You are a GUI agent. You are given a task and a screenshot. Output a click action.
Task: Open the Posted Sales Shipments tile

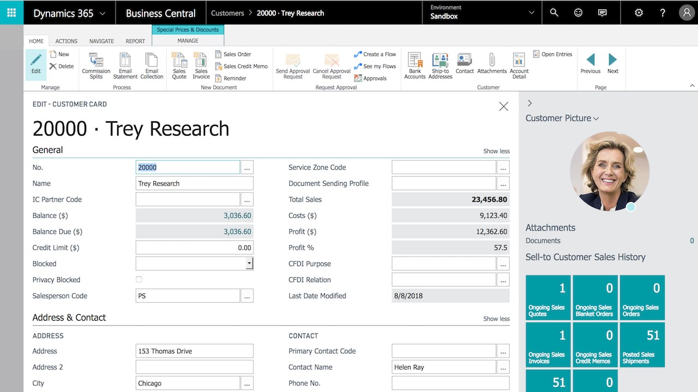(x=642, y=345)
